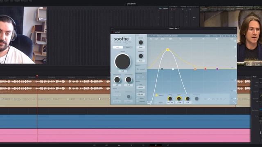Switch to the Edit page icon
The width and height of the screenshot is (262, 147).
pyautogui.click(x=119, y=145)
